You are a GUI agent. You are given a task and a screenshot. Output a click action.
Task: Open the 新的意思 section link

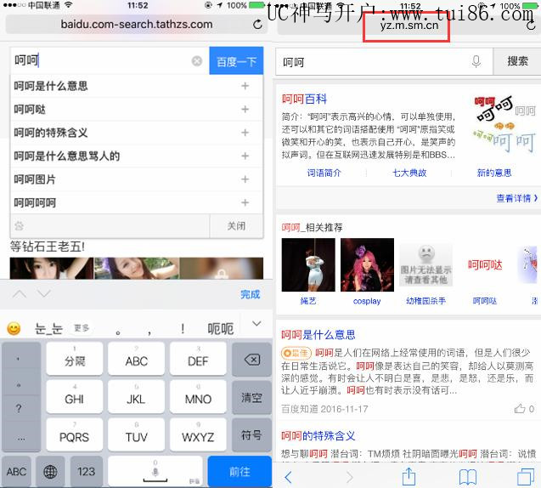pos(494,173)
